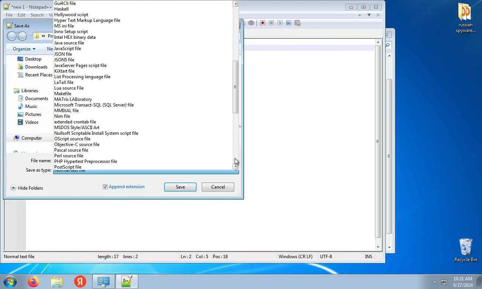Add new tab with plus icon in Notepad++
482x289 pixels.
[360, 15]
